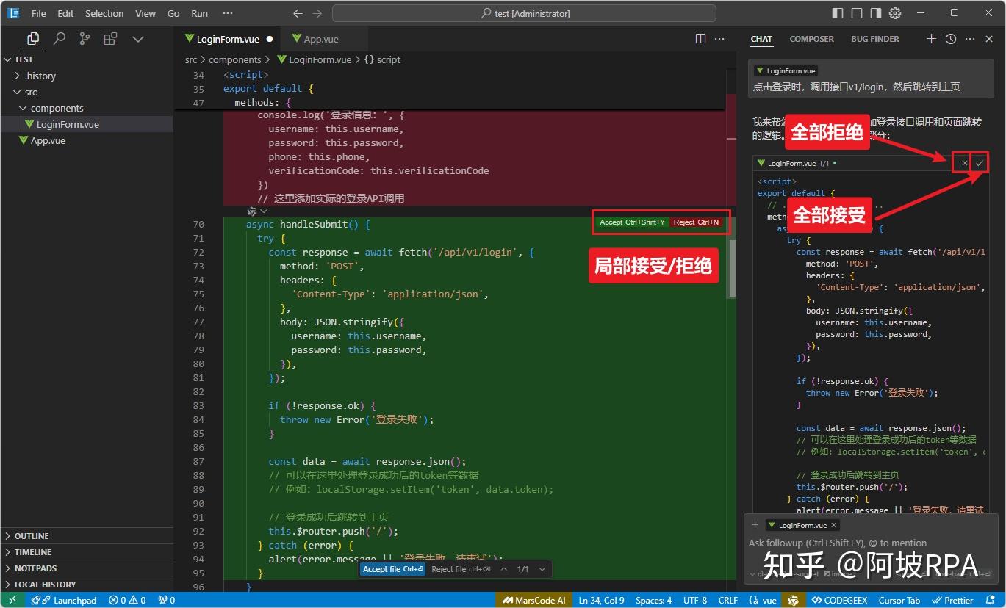
Task: Reject all changes with X icon
Action: point(964,163)
